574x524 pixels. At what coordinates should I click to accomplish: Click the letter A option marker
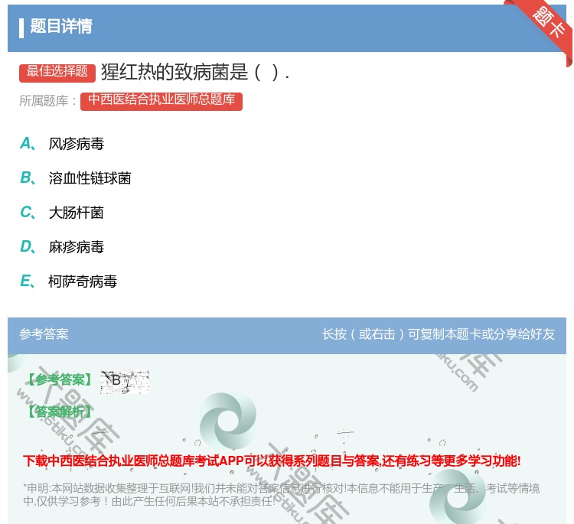(x=28, y=144)
